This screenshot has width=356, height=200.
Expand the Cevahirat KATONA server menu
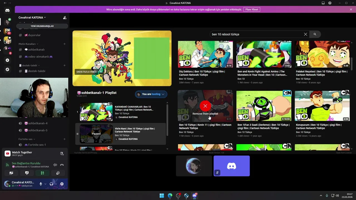click(32, 17)
